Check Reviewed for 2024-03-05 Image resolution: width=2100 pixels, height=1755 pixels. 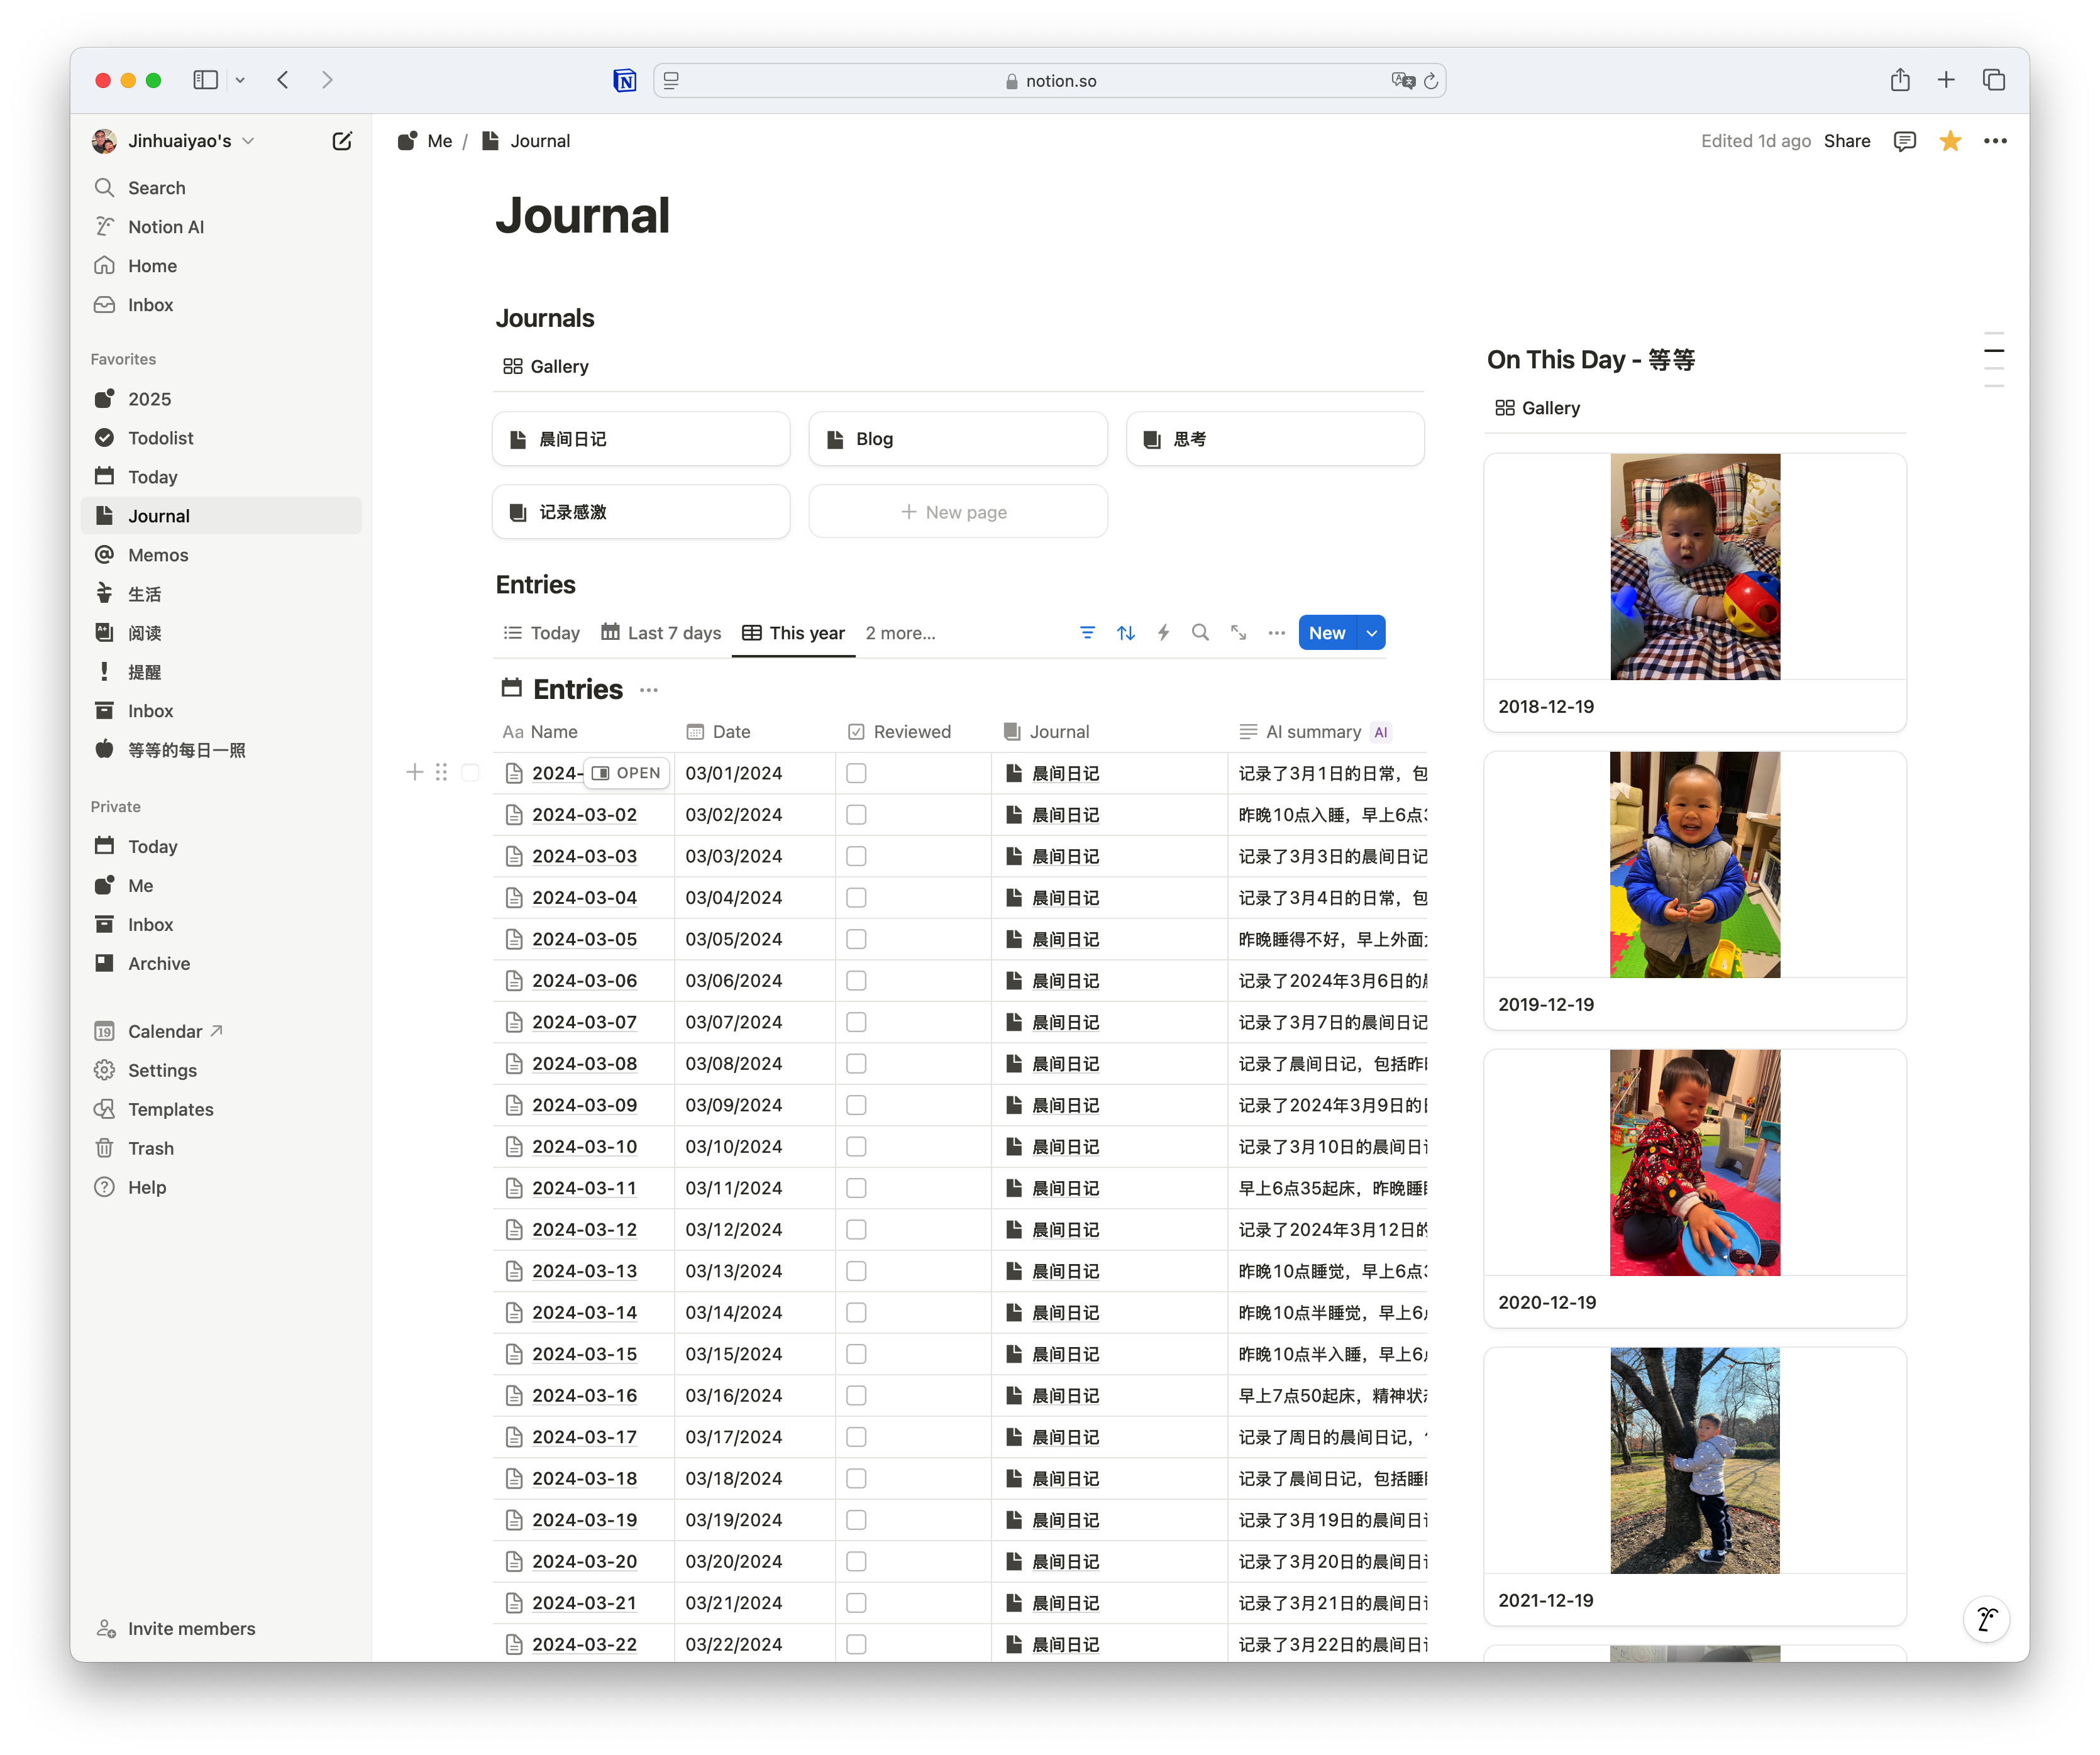click(x=856, y=939)
